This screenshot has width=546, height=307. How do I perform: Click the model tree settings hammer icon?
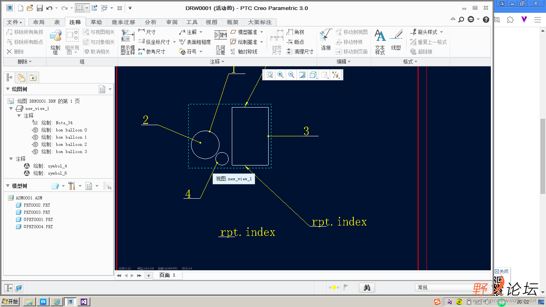72,186
